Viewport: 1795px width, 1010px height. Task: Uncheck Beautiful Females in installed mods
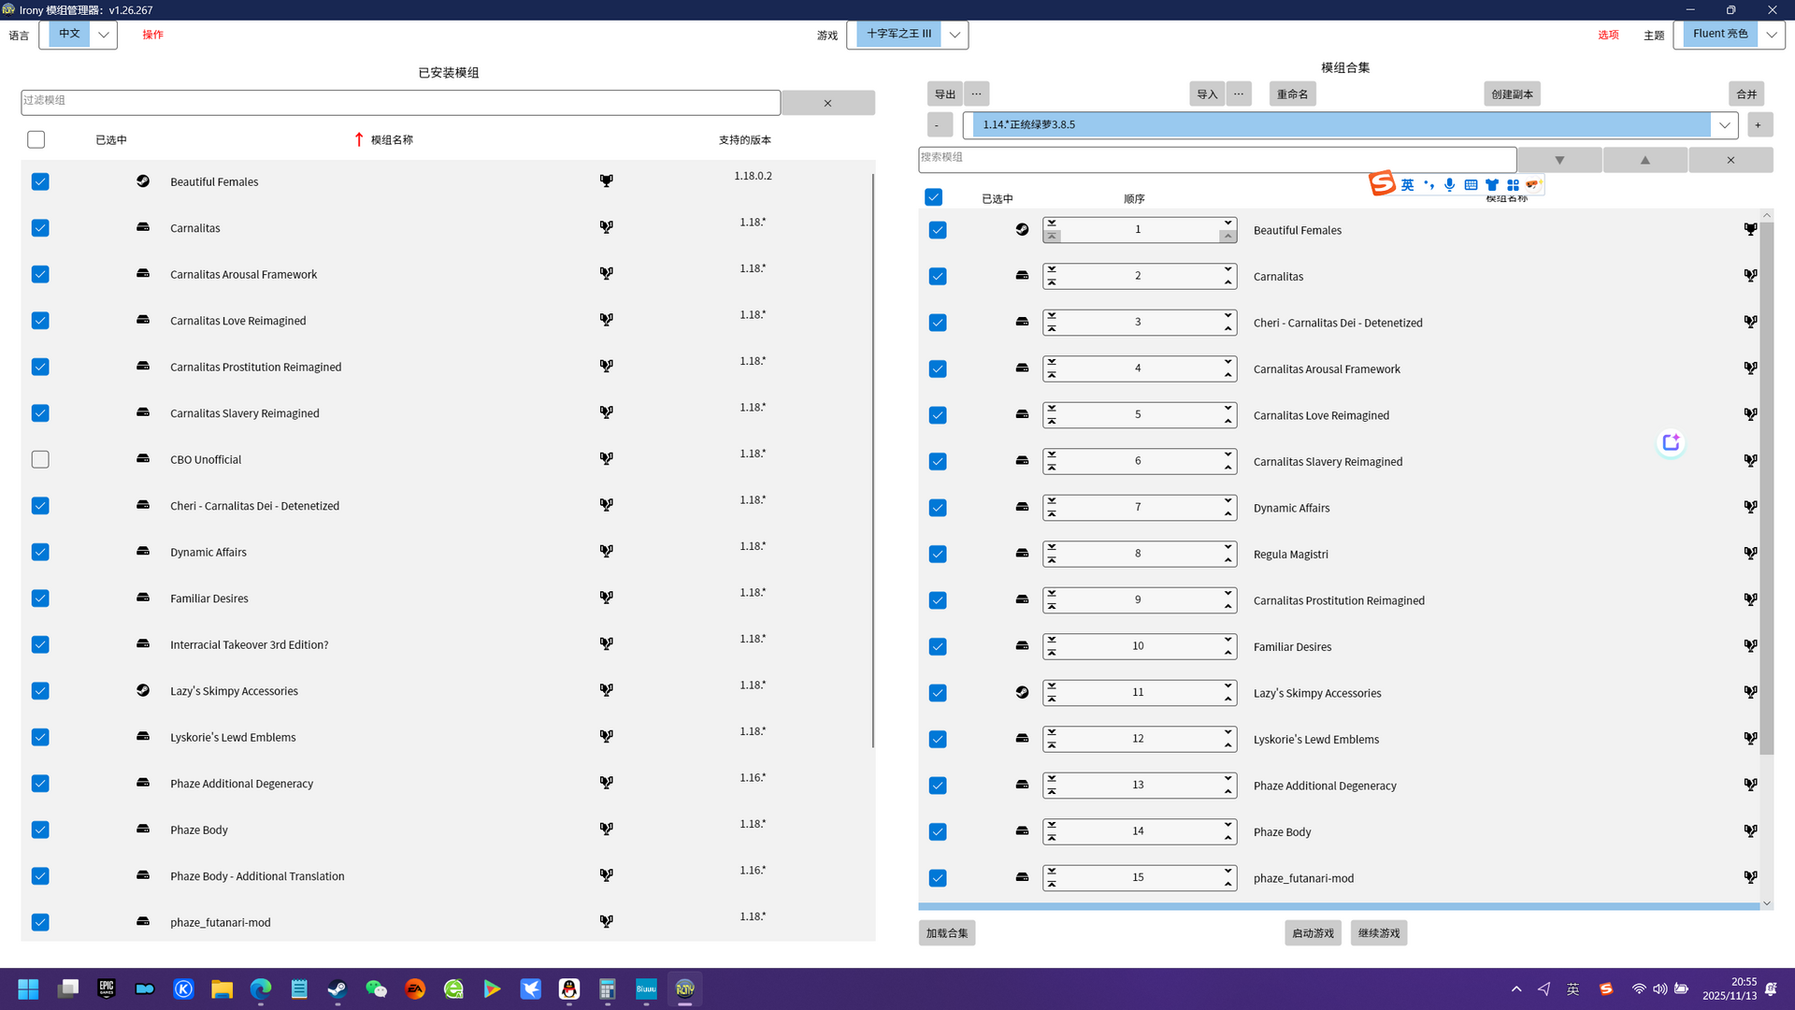click(x=40, y=181)
